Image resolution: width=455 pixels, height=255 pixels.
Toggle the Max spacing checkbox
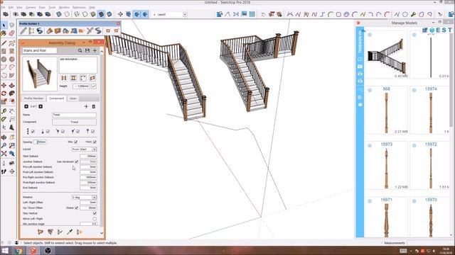tap(76, 142)
